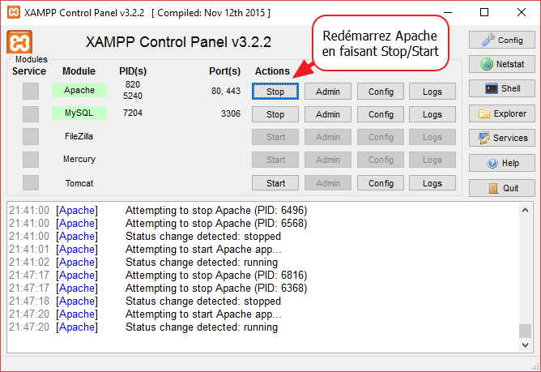
Task: Quit the XAMPP control panel
Action: [x=501, y=188]
